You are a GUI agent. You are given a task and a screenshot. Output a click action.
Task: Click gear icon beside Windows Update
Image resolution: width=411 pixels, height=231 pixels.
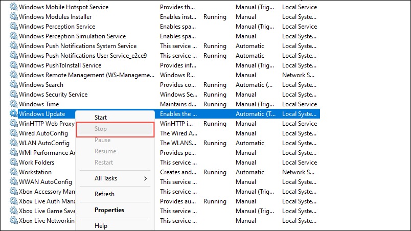[x=13, y=113]
